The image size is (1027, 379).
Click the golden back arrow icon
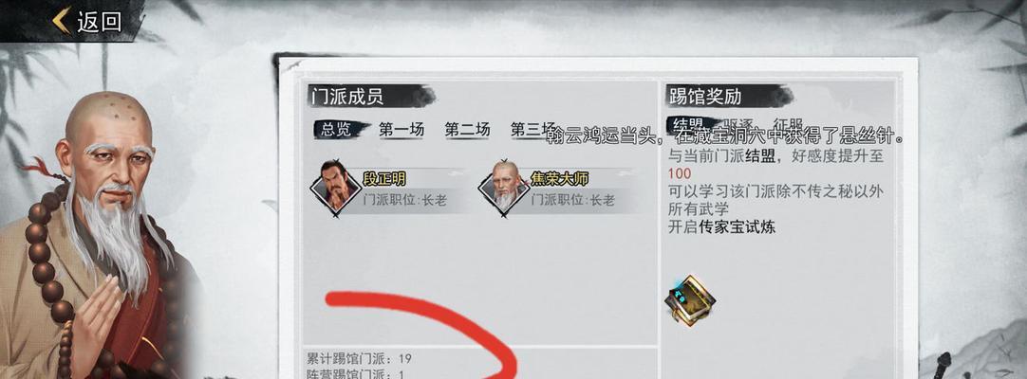[63, 21]
